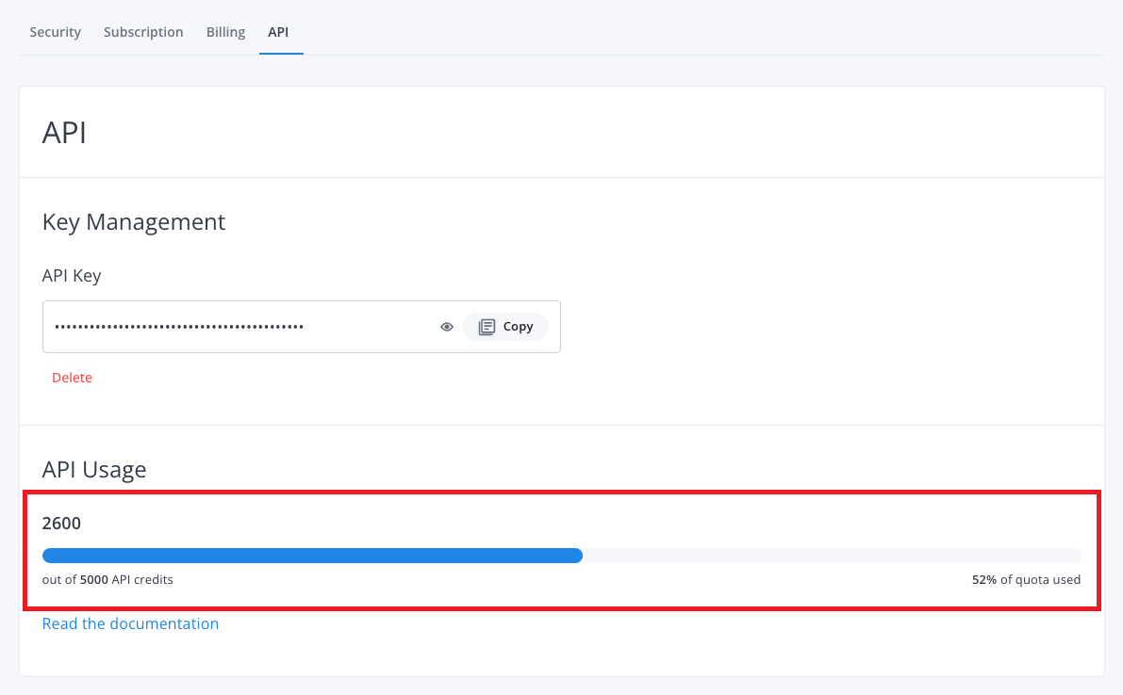1123x695 pixels.
Task: Click the Key Management section heading
Action: (134, 222)
